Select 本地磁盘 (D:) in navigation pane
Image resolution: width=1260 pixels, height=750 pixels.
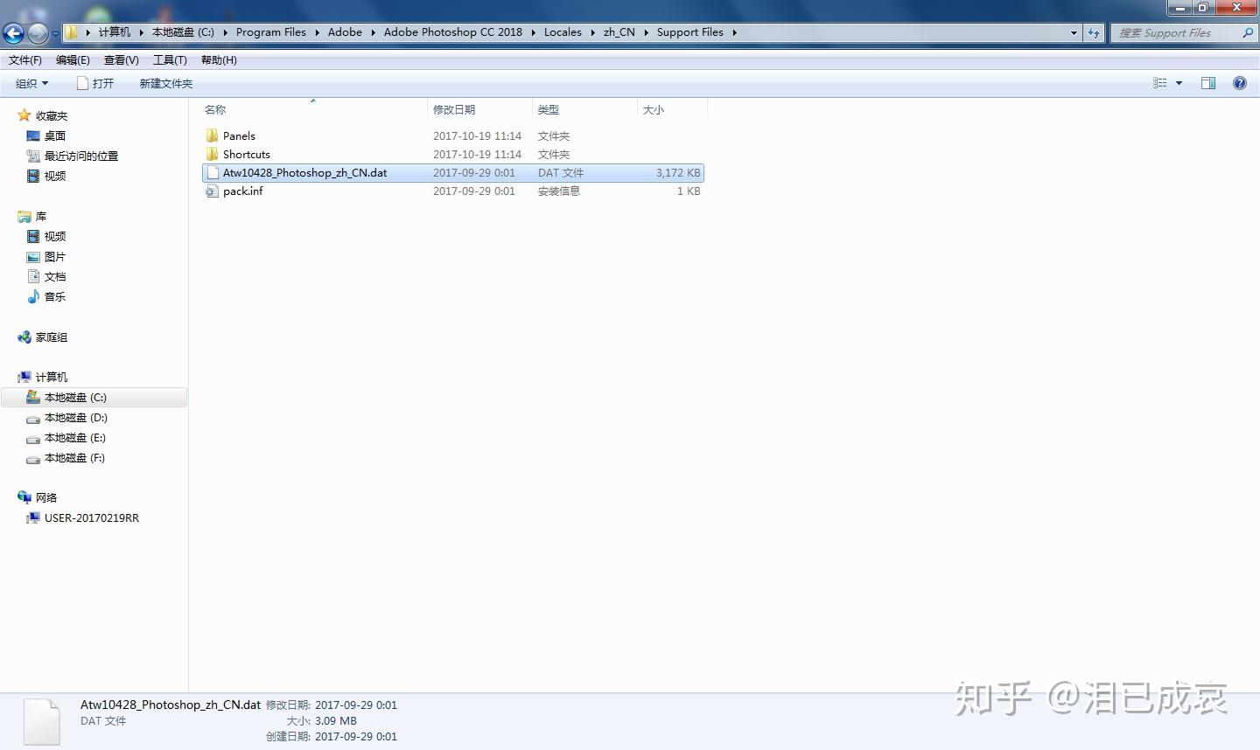point(75,418)
